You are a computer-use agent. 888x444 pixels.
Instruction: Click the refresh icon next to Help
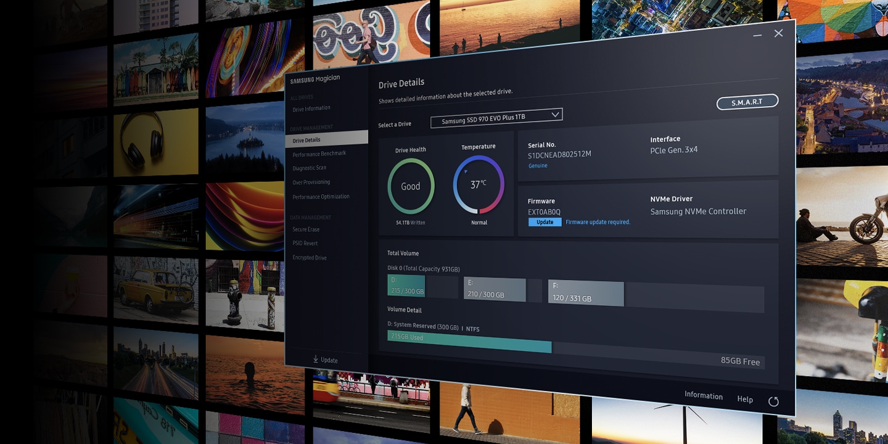pos(773,401)
